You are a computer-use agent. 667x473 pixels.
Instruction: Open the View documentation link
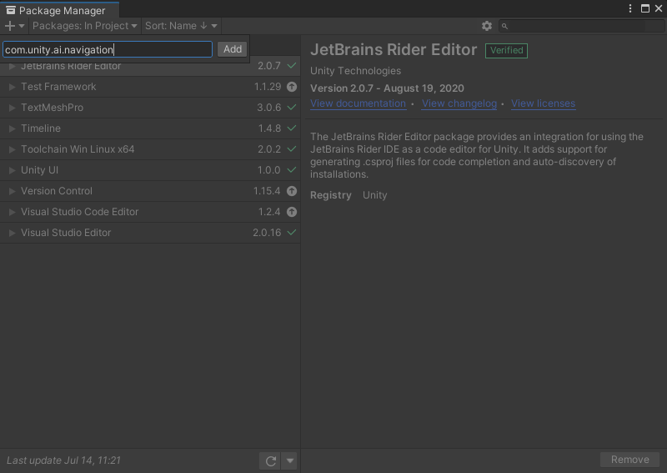(x=358, y=103)
